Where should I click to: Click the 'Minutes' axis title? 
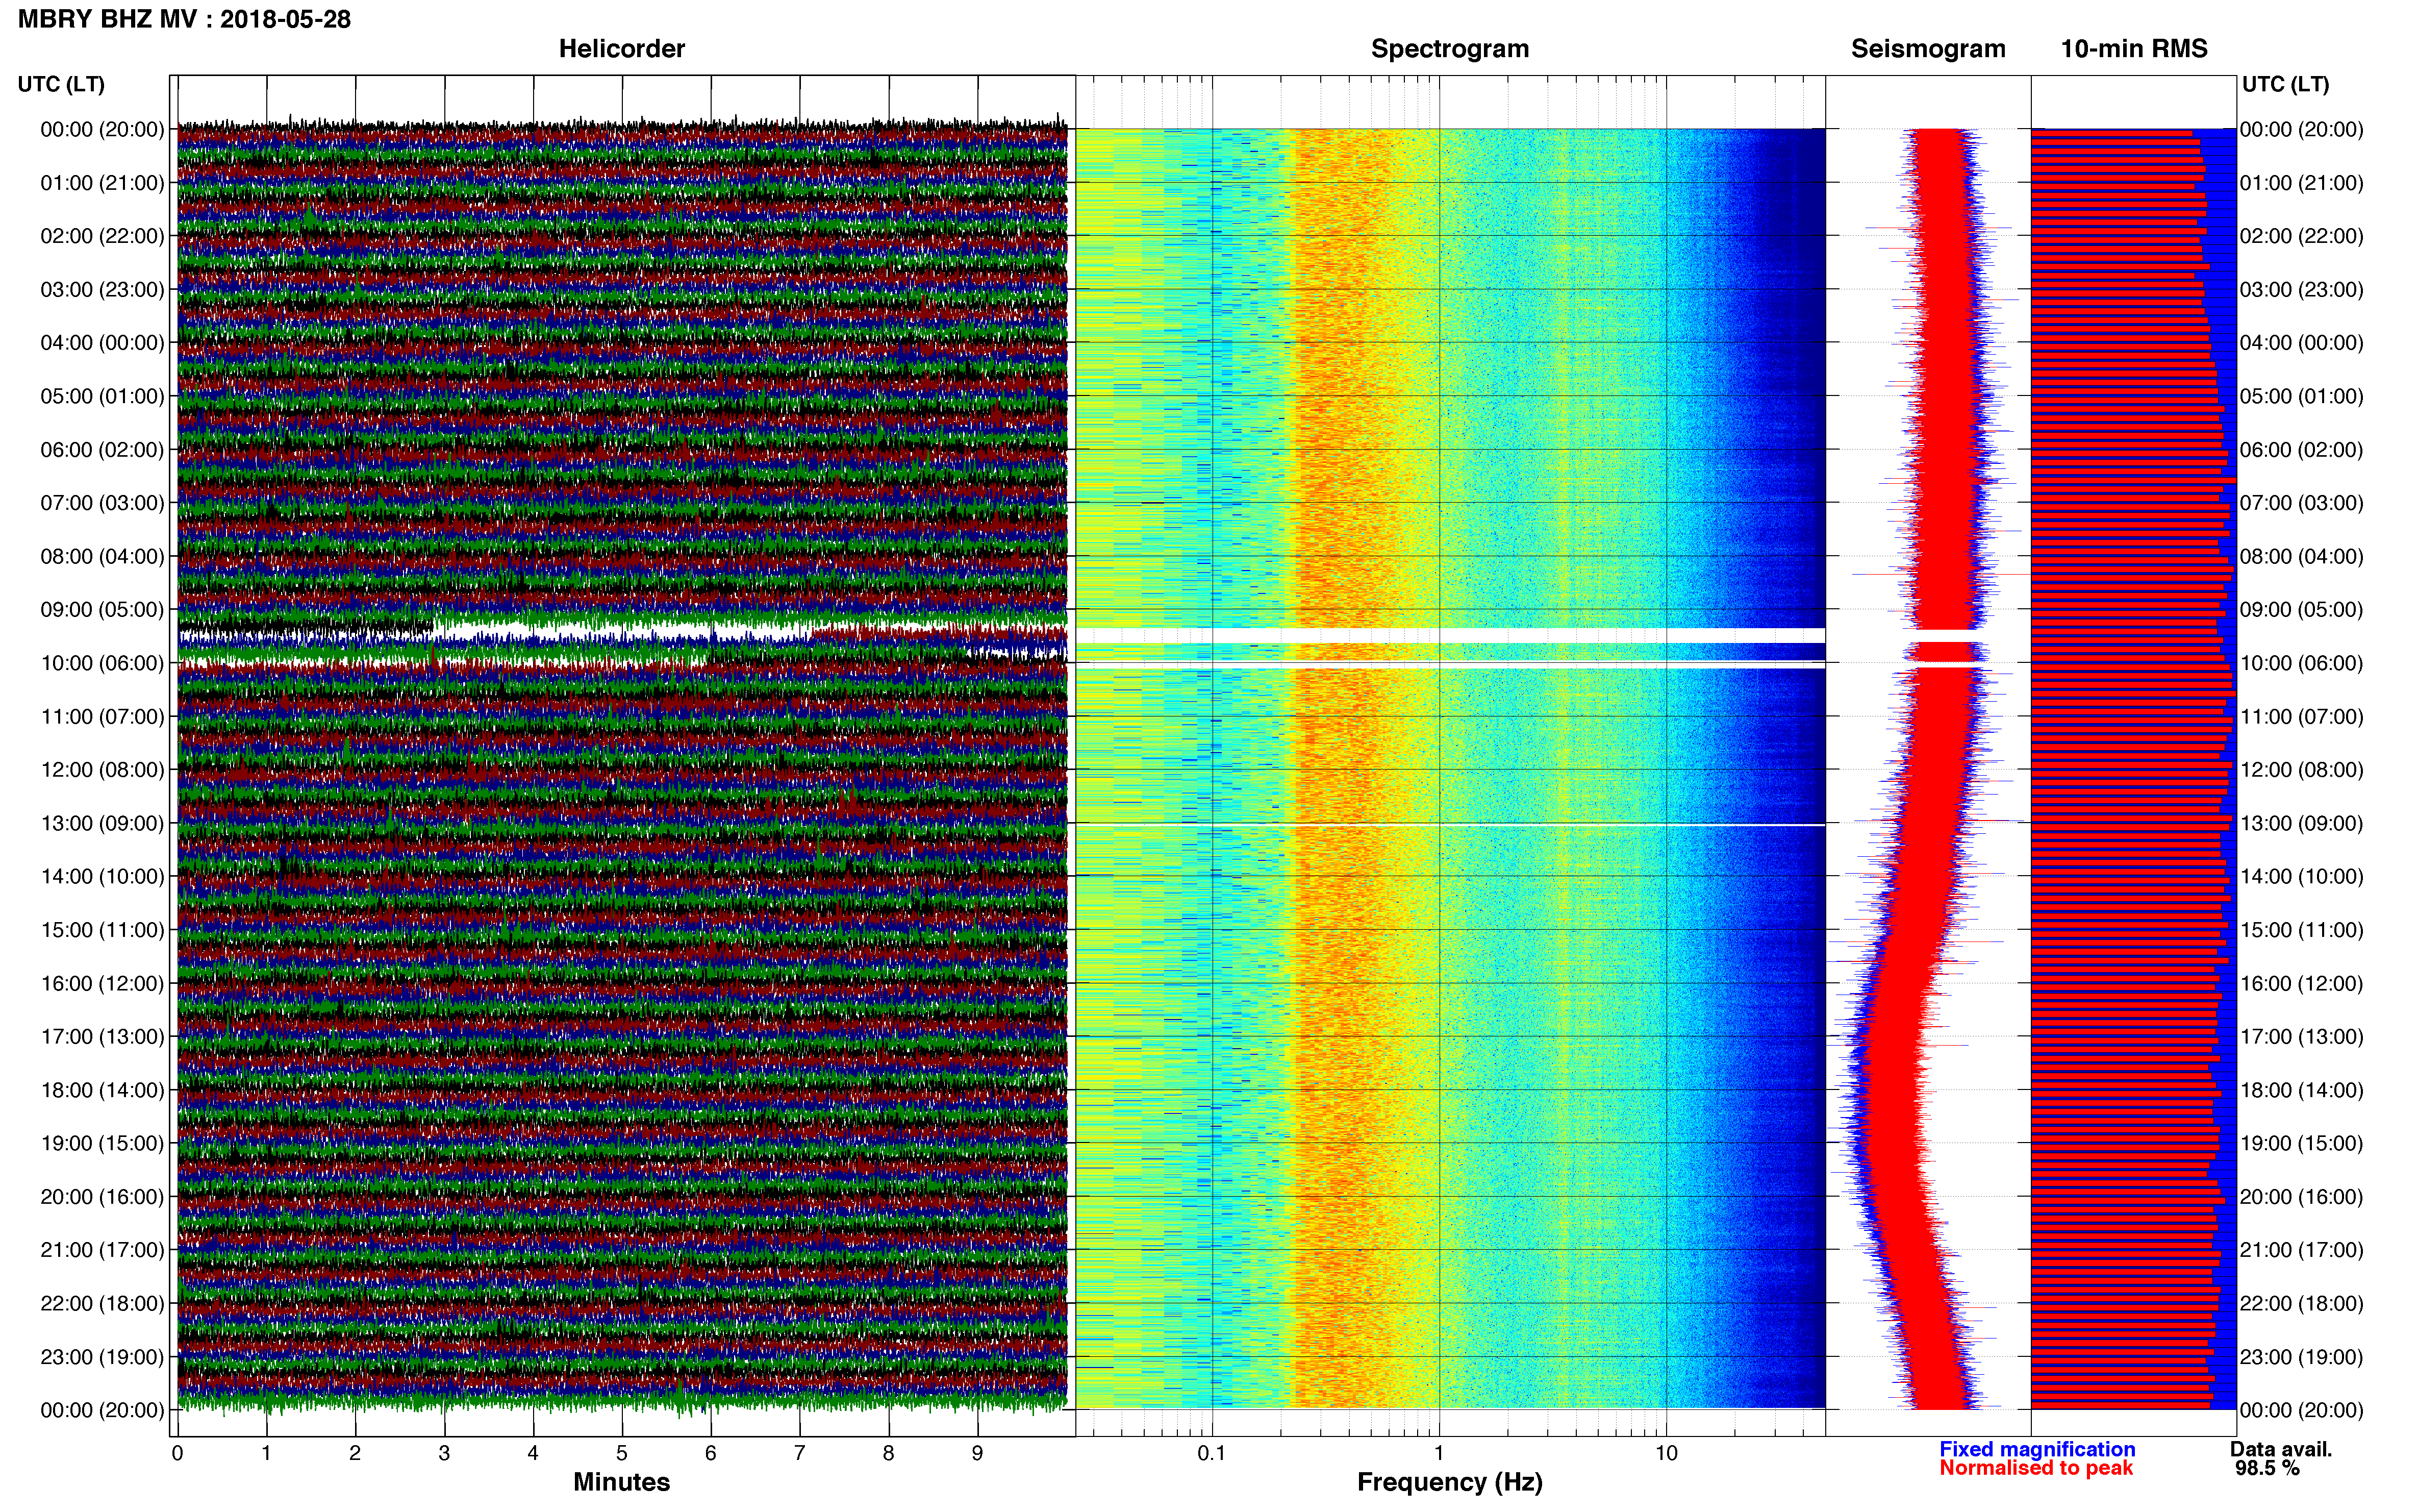(622, 1482)
